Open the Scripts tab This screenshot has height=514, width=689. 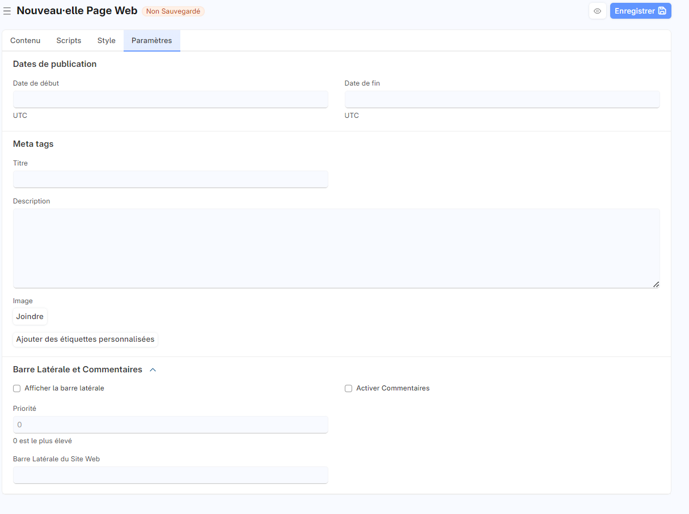coord(69,41)
